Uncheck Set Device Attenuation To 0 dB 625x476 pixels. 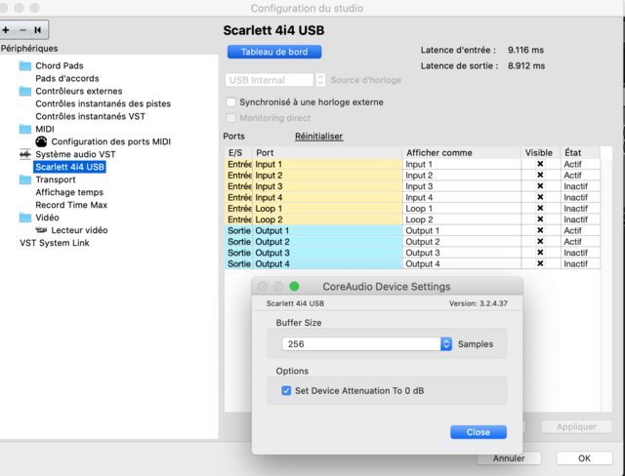[x=286, y=391]
